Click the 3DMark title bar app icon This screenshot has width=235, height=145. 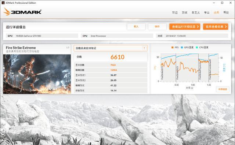3,3
